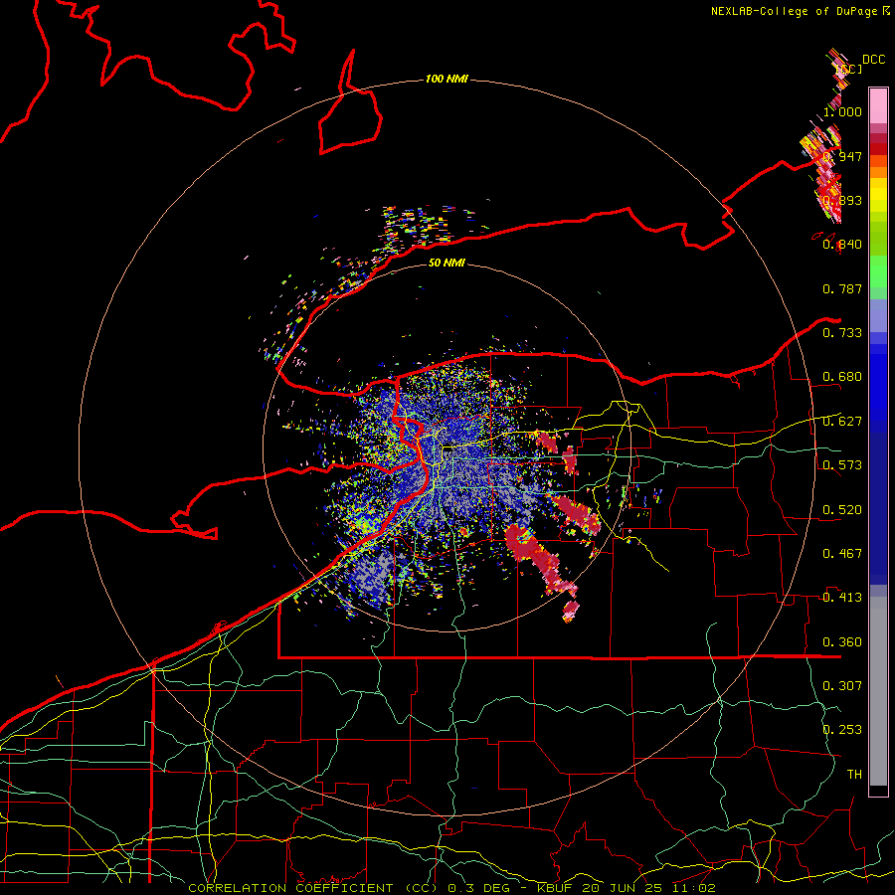Image resolution: width=895 pixels, height=895 pixels.
Task: Select the 0.893 scale value
Action: click(x=842, y=200)
